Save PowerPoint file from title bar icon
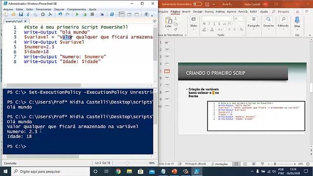This screenshot has height=176, width=313. pos(207,4)
